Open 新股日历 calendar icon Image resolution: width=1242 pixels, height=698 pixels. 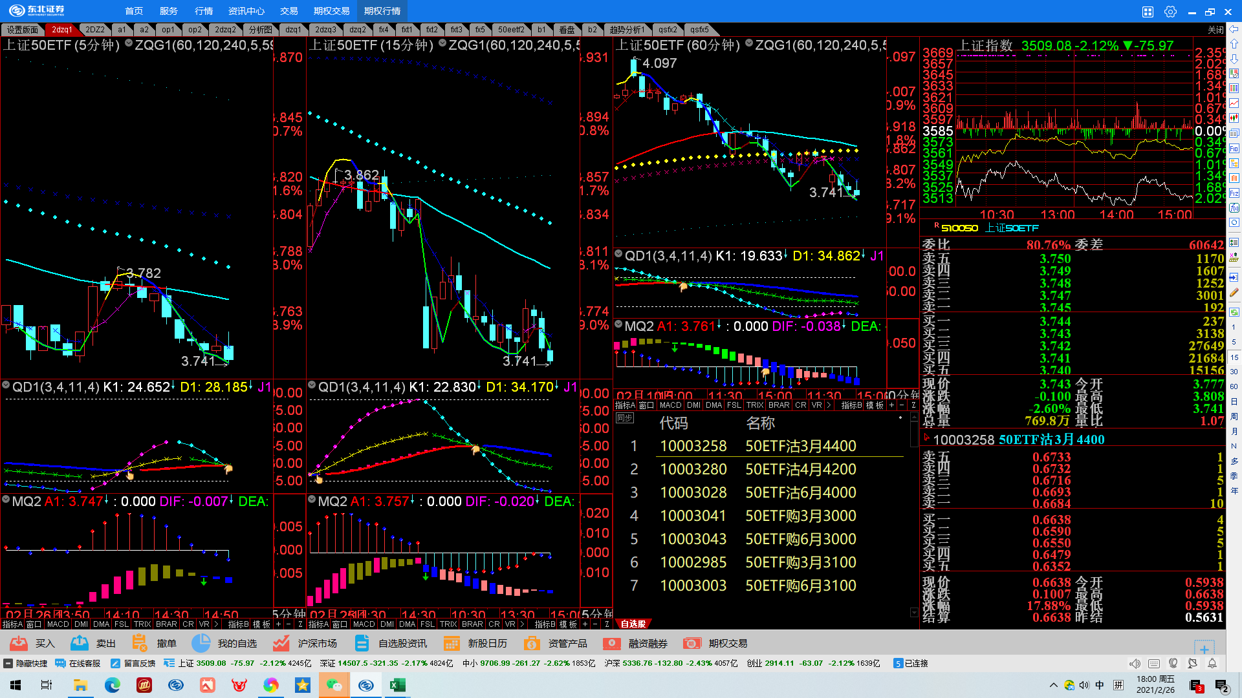click(x=452, y=643)
